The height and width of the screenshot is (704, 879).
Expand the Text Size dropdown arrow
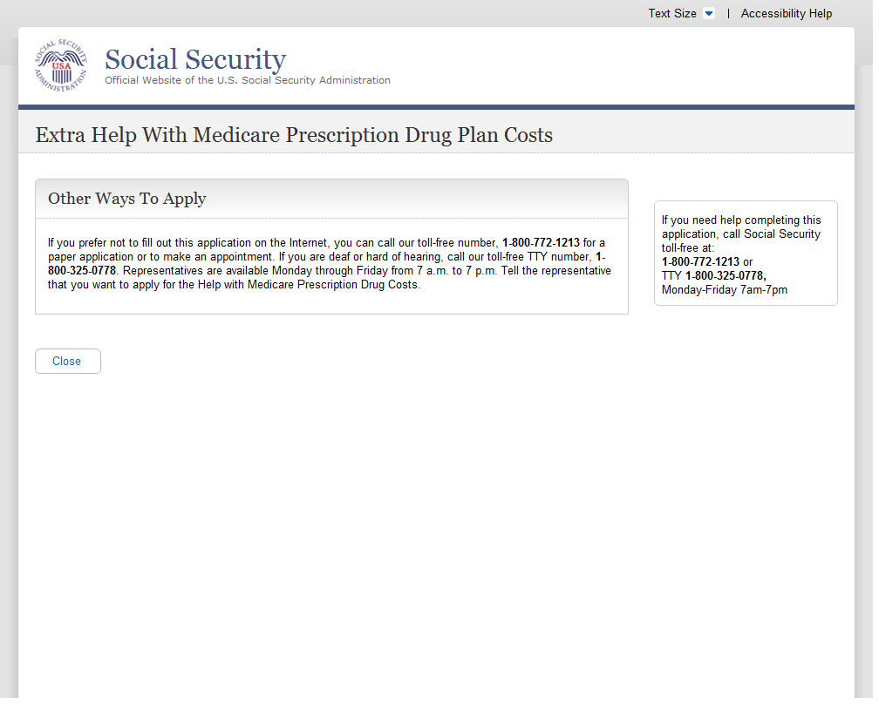[x=708, y=14]
